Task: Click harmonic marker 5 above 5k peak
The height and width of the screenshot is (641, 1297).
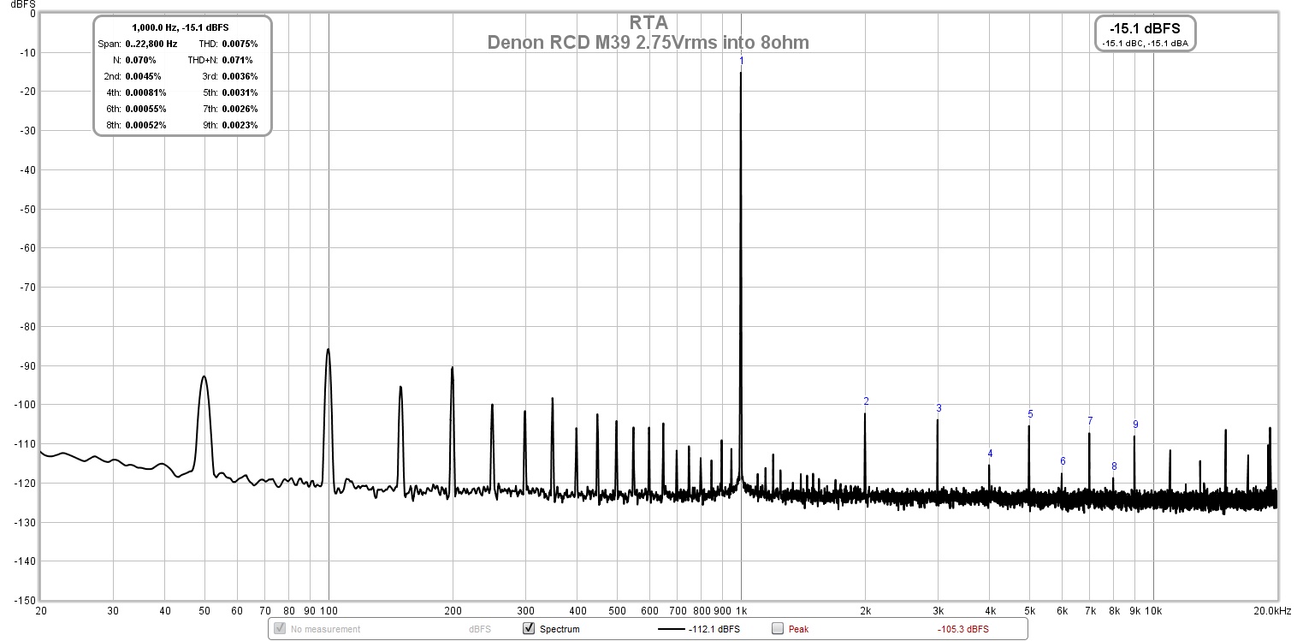Action: click(x=1030, y=414)
